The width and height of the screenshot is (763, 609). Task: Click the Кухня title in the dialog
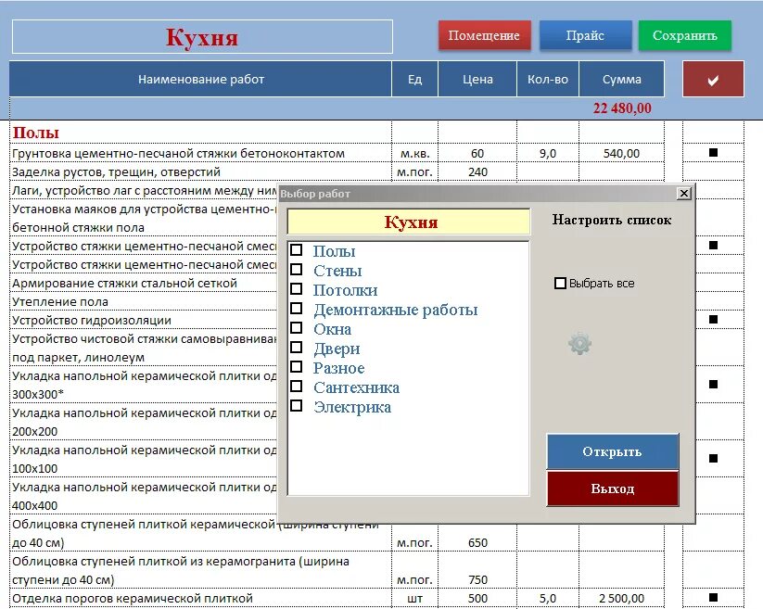(x=409, y=222)
